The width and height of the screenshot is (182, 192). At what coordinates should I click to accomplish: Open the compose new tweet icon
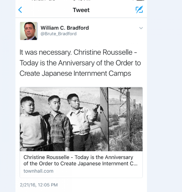point(139,10)
